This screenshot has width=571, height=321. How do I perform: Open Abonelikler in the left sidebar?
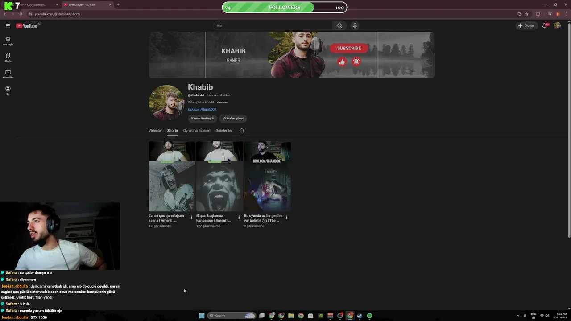[x=8, y=74]
